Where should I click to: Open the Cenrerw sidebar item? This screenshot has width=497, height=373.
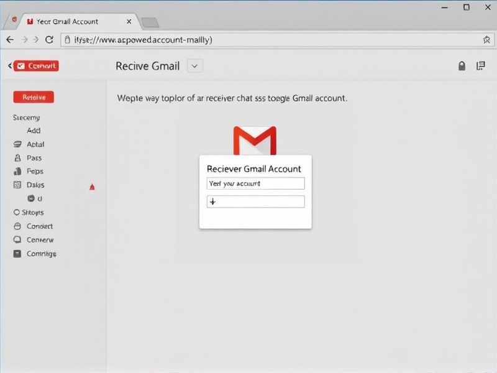(x=40, y=240)
